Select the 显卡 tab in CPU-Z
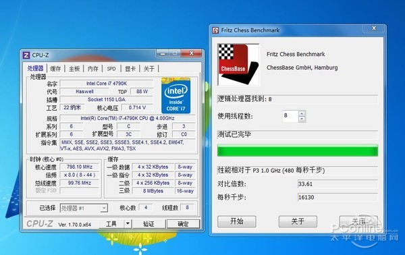 point(130,69)
